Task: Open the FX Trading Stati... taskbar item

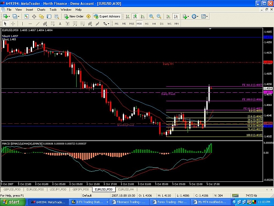Action: 89,202
